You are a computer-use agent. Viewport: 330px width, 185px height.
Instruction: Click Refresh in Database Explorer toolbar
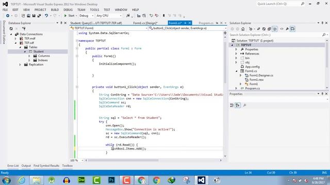point(11,29)
